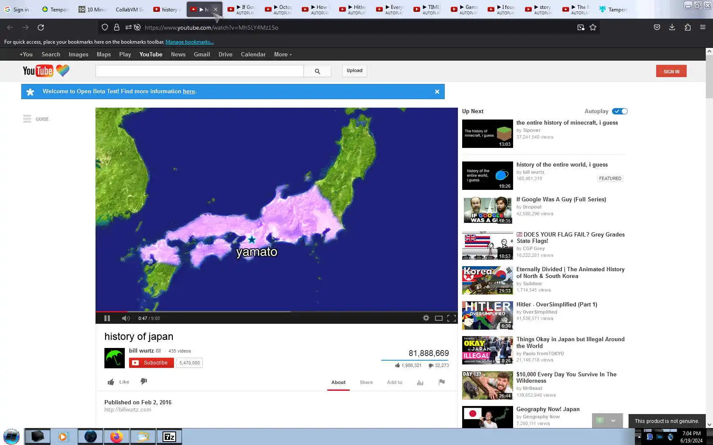The height and width of the screenshot is (445, 713).
Task: Click the red Sign In button
Action: click(671, 71)
